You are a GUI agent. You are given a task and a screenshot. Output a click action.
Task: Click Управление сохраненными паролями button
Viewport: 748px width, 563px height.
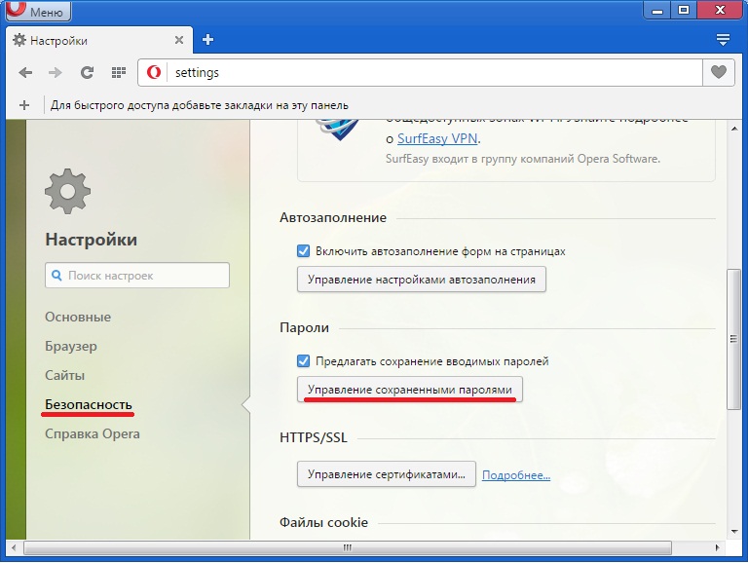pyautogui.click(x=409, y=390)
